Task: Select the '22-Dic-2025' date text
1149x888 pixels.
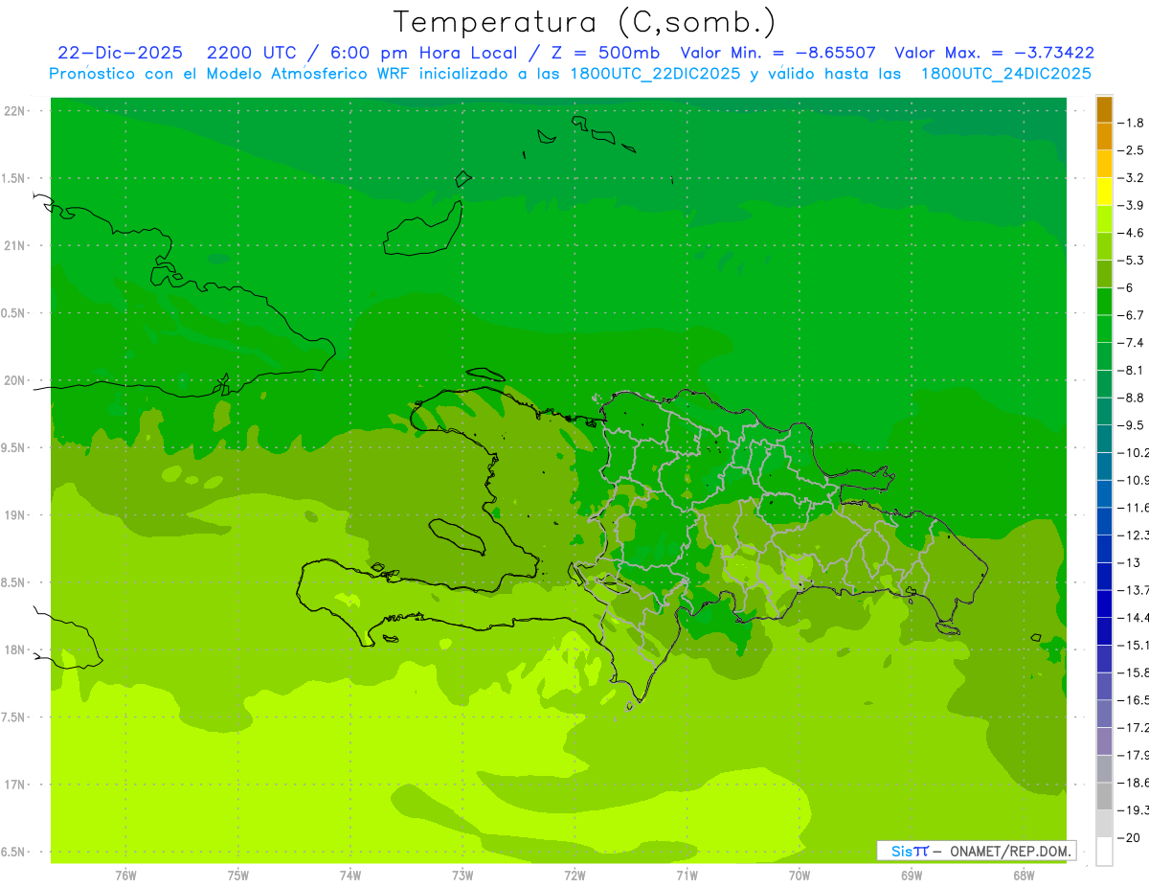Action: coord(120,53)
